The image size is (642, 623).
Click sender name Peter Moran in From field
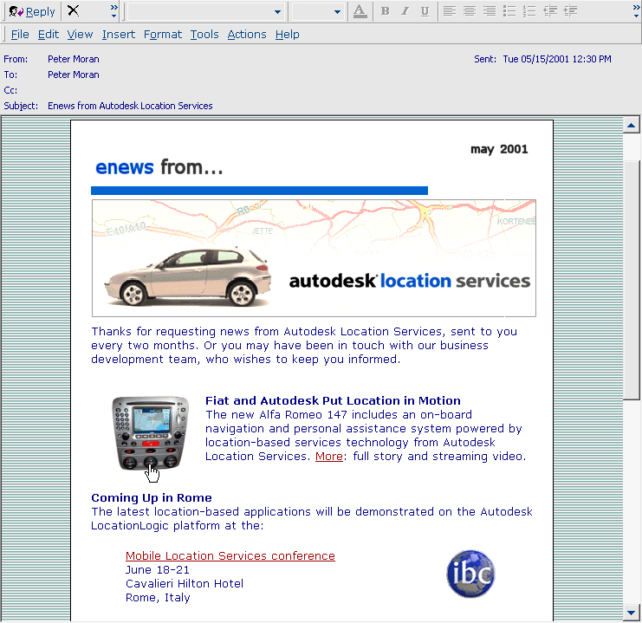click(74, 59)
